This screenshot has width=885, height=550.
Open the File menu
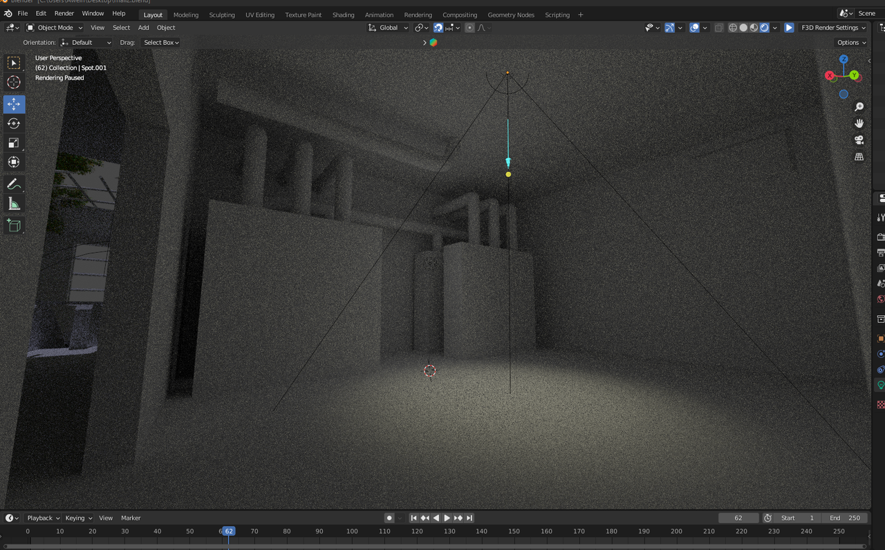[x=23, y=14]
